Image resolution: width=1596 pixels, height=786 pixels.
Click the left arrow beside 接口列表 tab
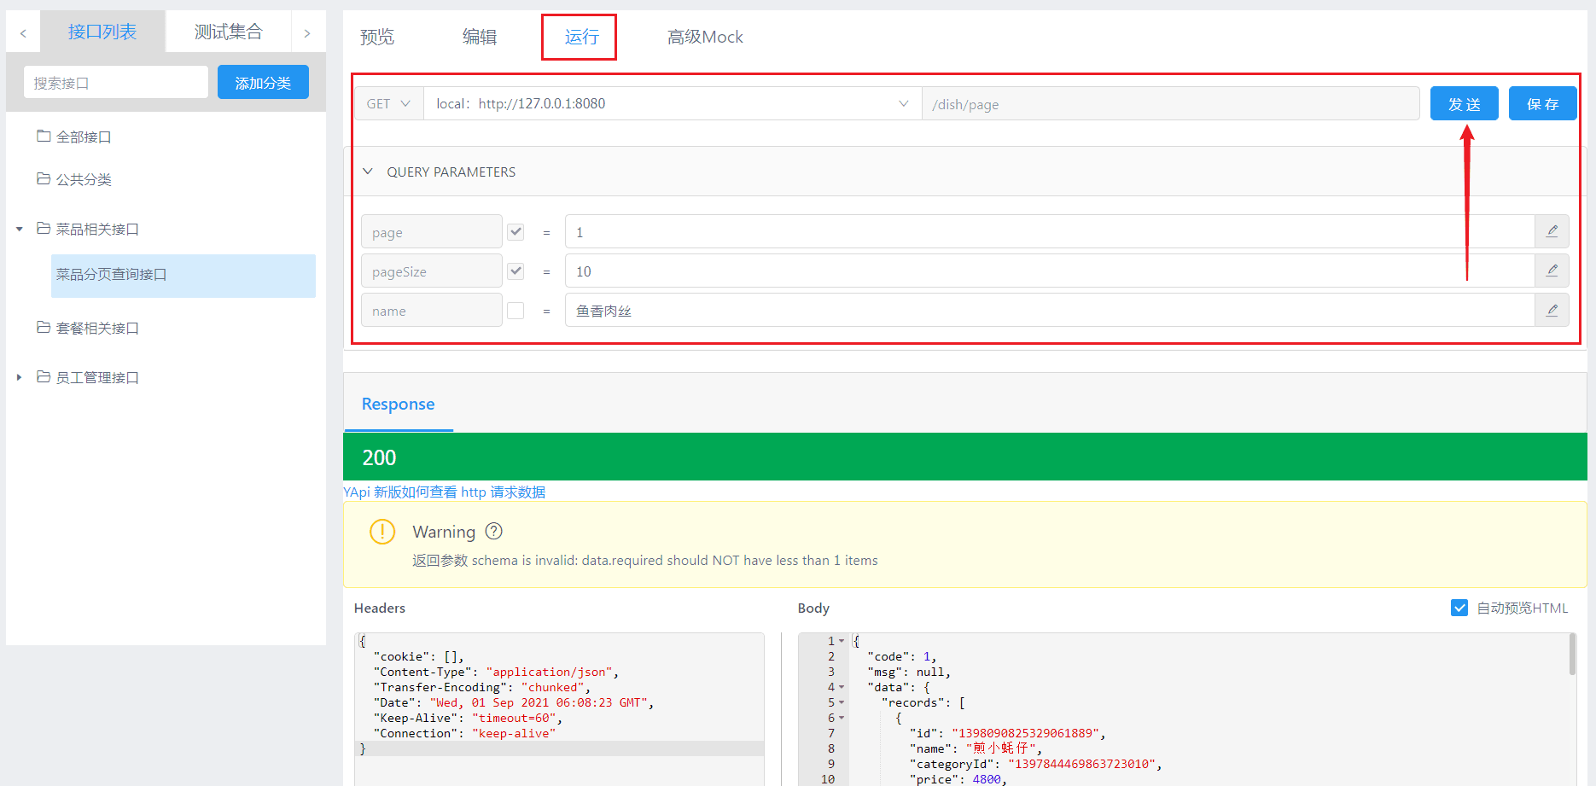point(23,33)
